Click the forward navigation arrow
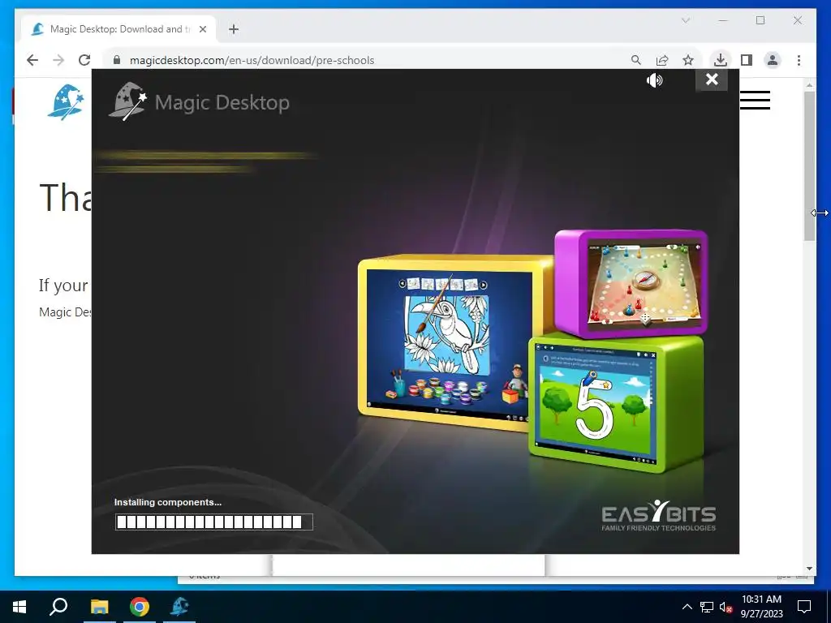The image size is (831, 623). (58, 60)
